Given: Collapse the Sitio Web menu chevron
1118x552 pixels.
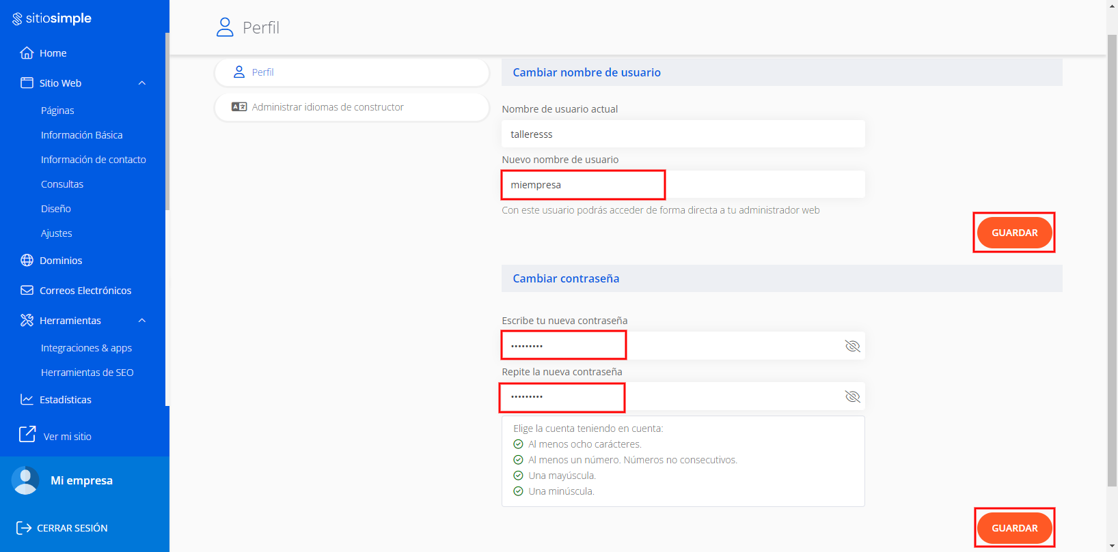Looking at the screenshot, I should 142,83.
